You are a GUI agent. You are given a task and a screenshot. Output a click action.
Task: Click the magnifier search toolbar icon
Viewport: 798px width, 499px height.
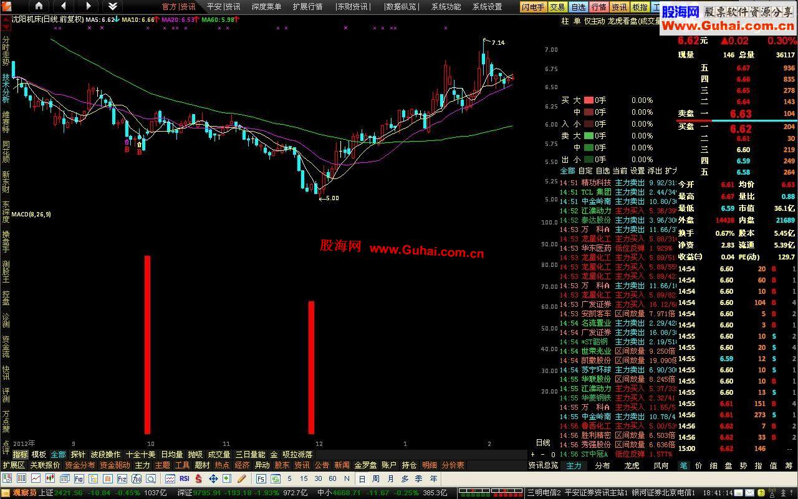[x=151, y=478]
